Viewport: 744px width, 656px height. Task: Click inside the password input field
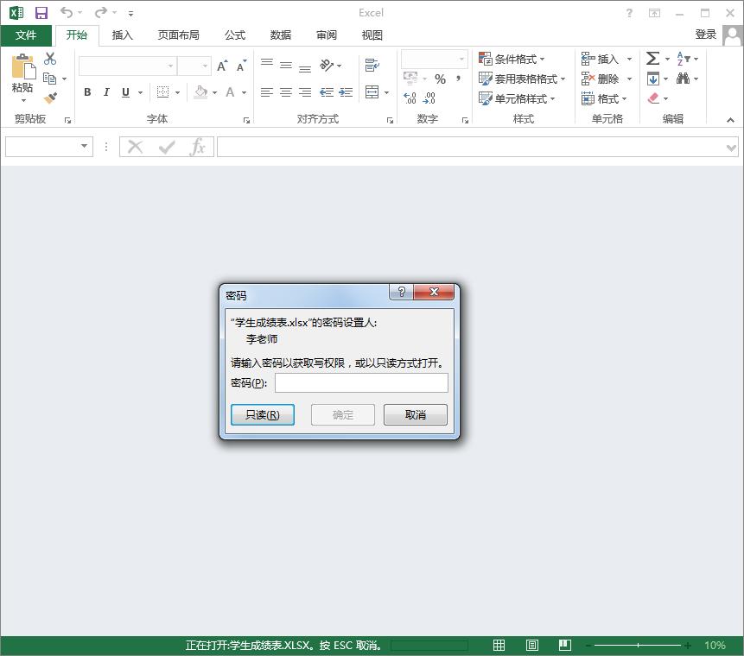[360, 382]
